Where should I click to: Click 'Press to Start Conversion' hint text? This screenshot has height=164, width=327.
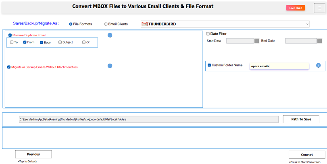click(x=304, y=162)
